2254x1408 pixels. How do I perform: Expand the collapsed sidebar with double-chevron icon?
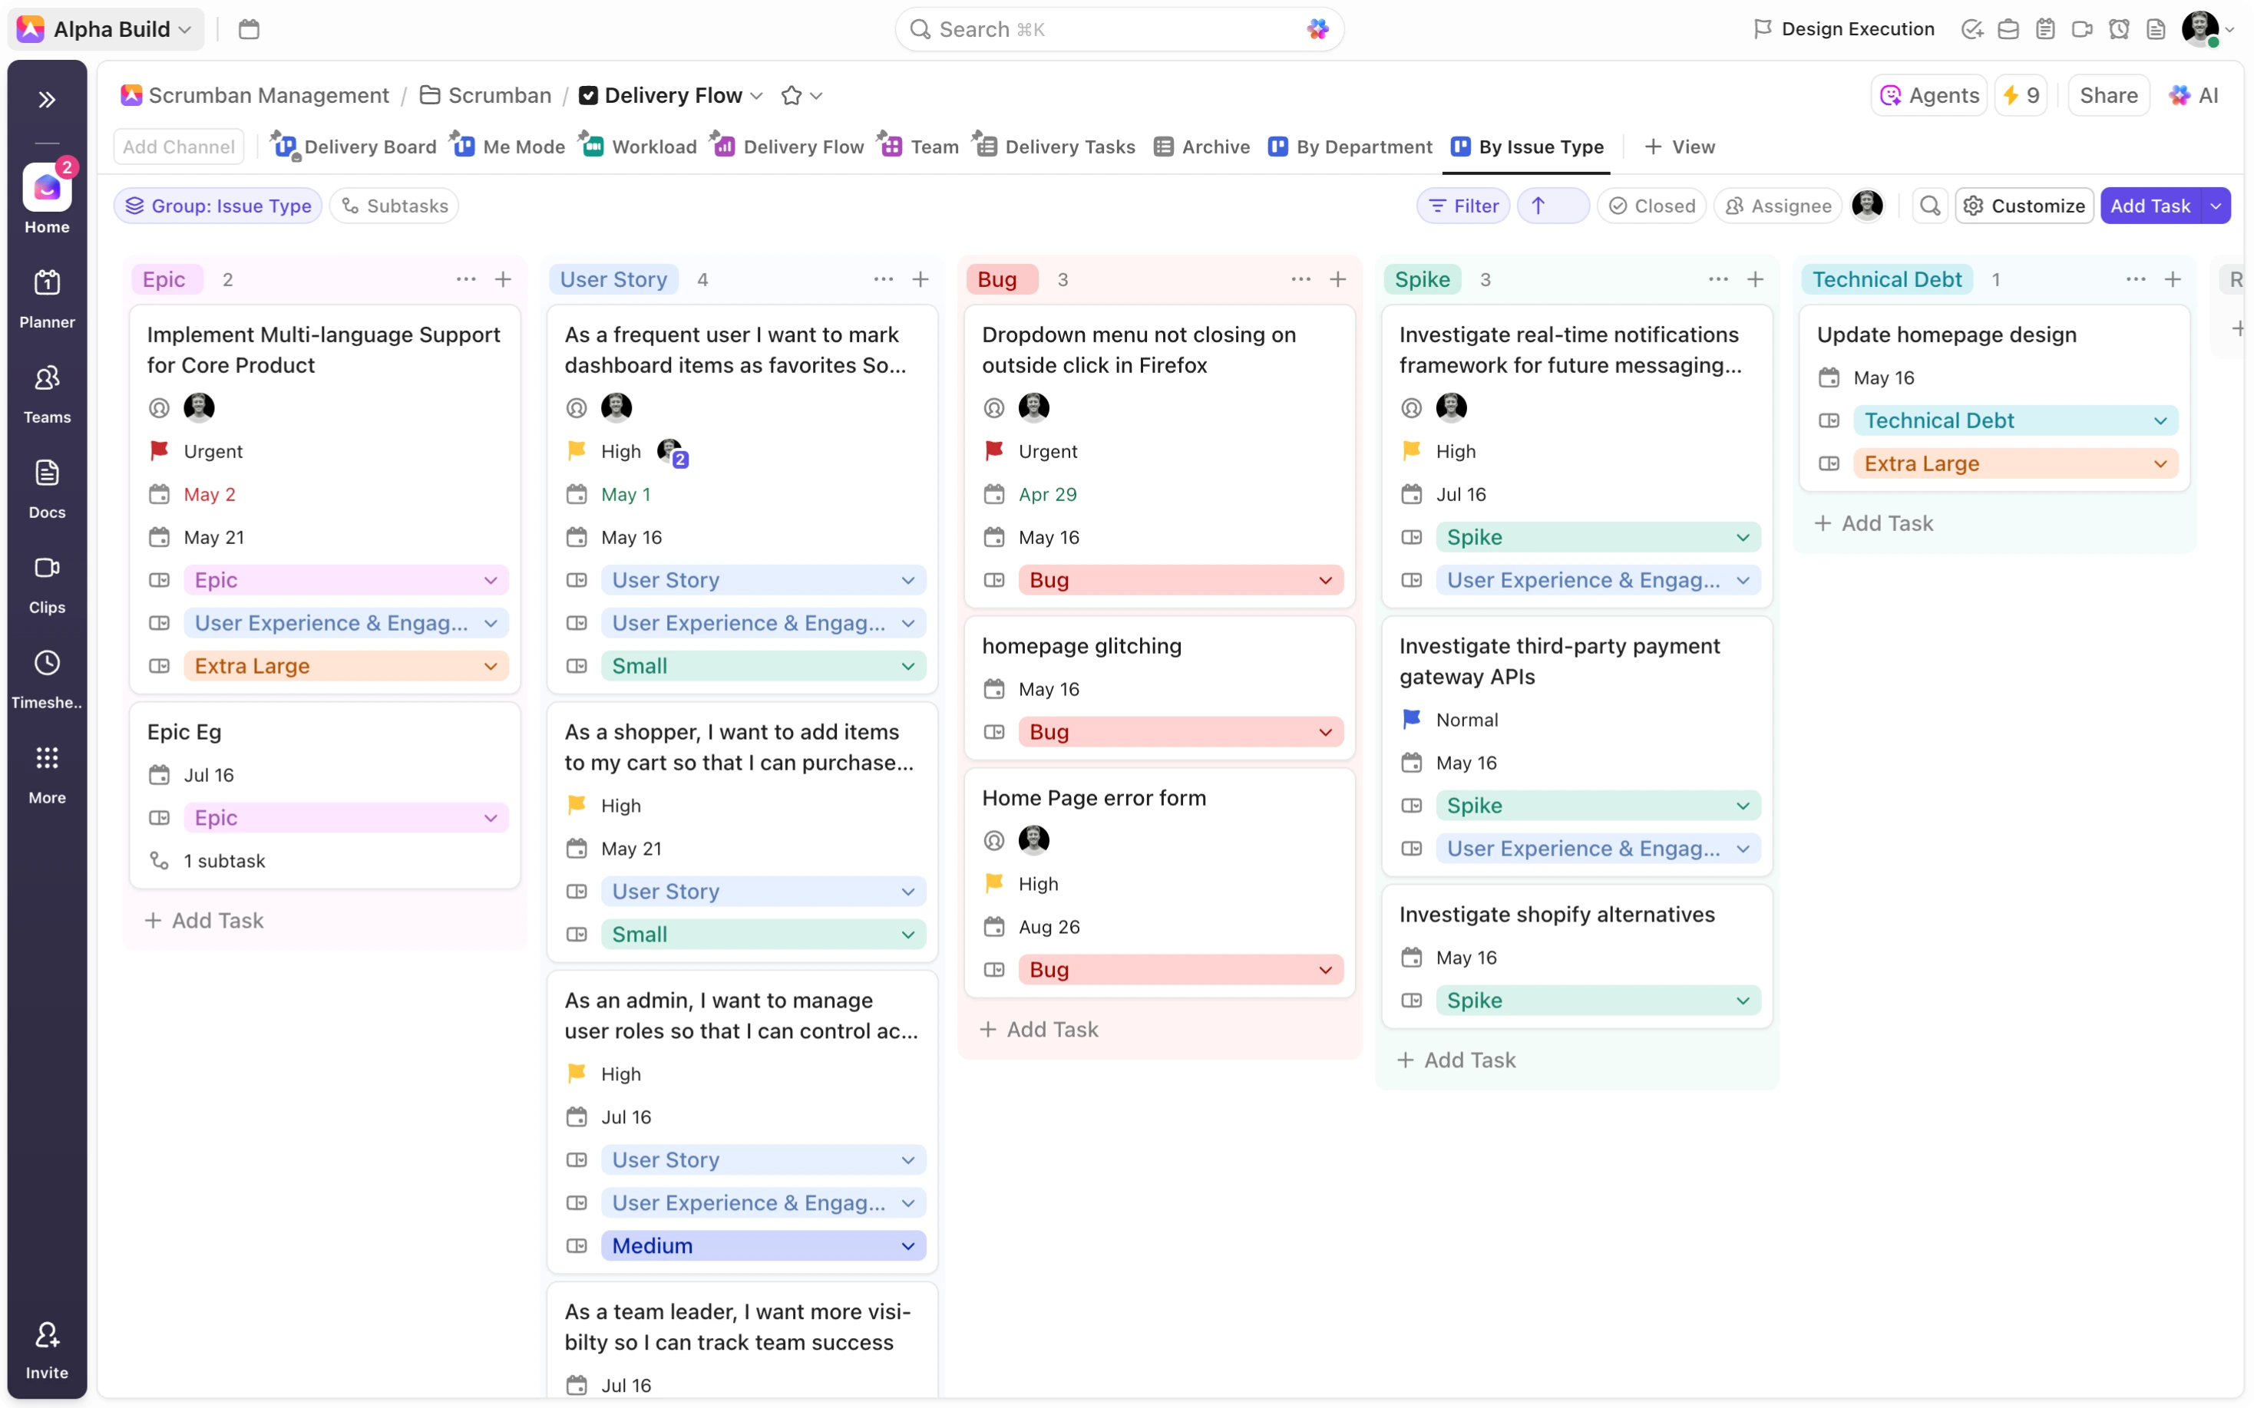pyautogui.click(x=47, y=100)
